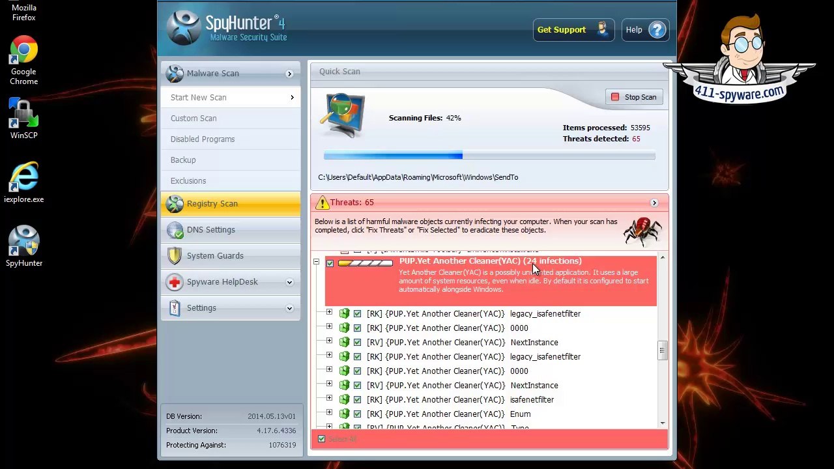This screenshot has height=469, width=834.
Task: Click the Settings clipboard icon in sidebar
Action: (x=175, y=308)
